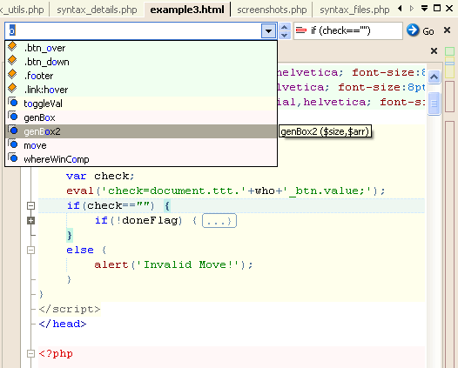Select .btn_down from the list
This screenshot has width=458, height=368.
click(141, 62)
